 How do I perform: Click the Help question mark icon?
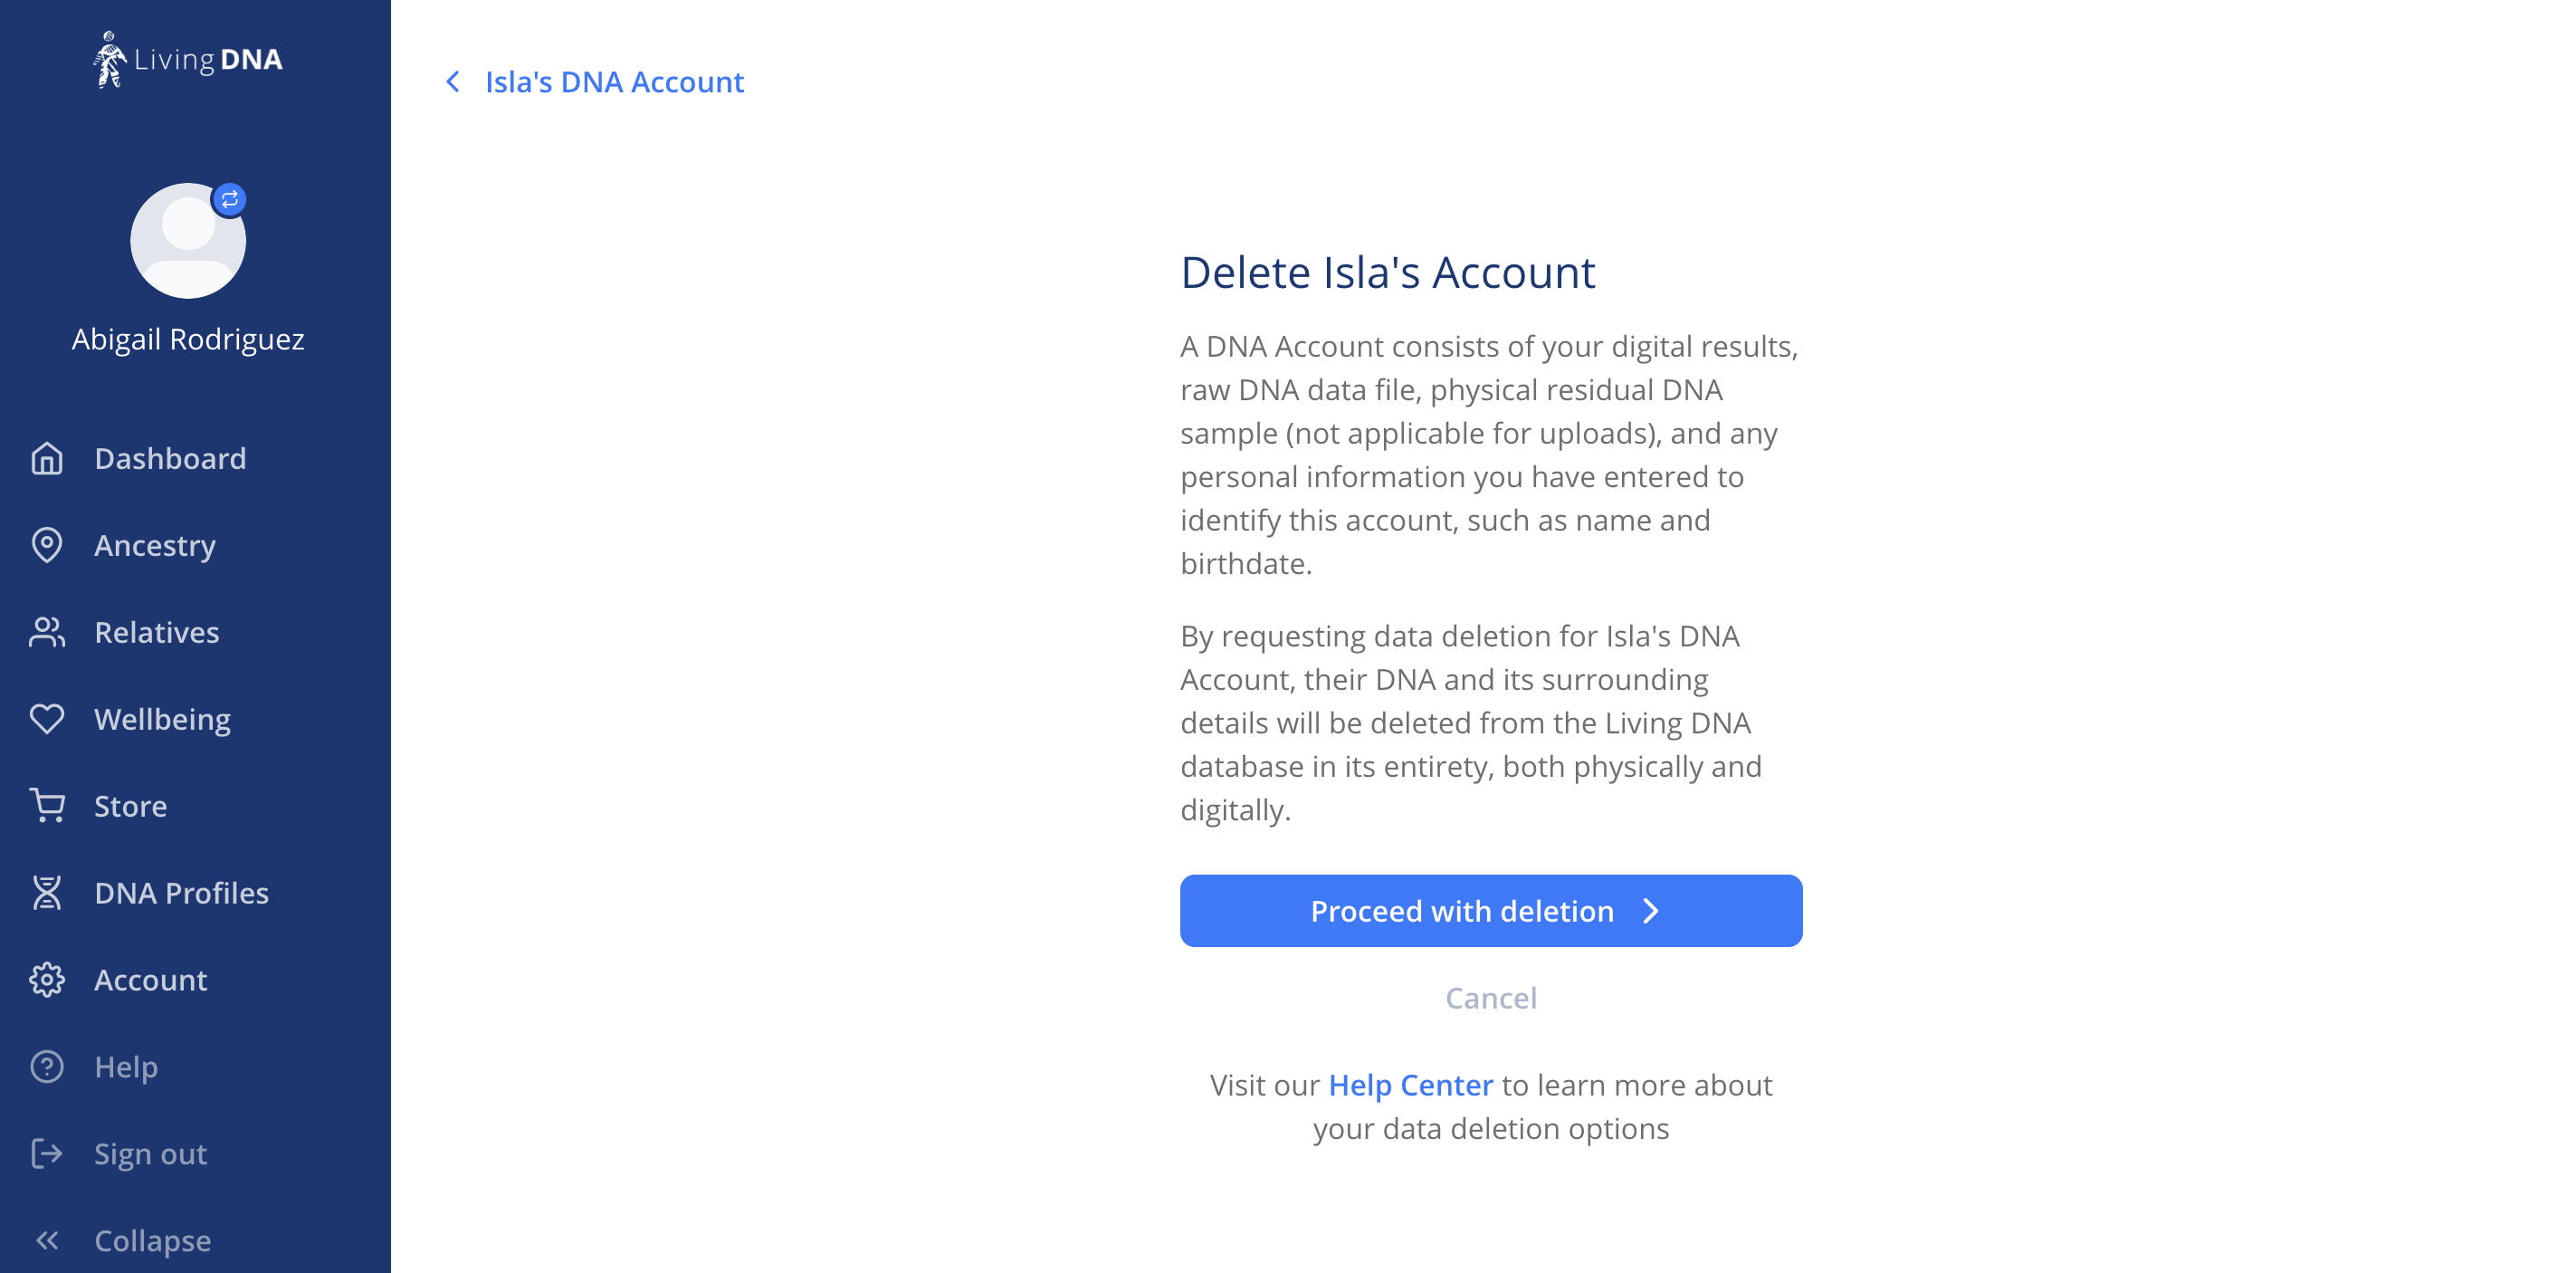(47, 1067)
